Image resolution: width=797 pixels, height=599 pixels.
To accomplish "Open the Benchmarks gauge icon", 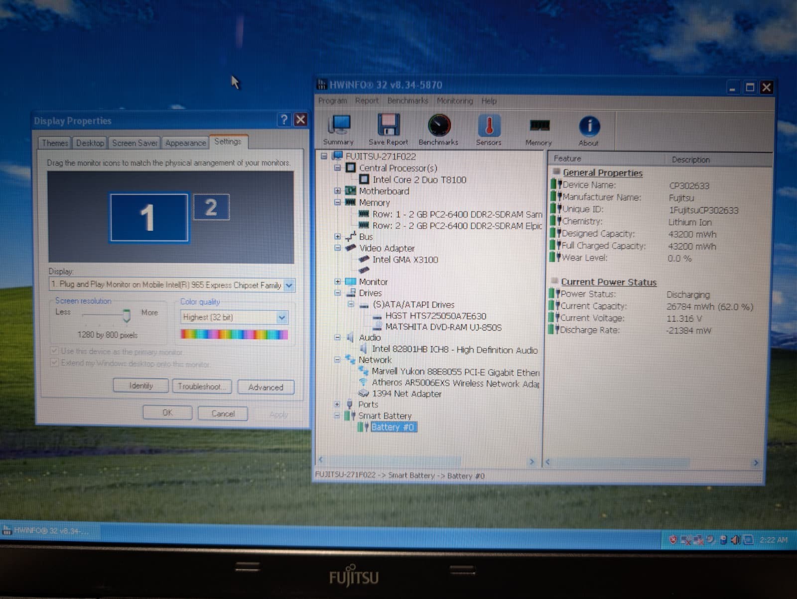I will (x=439, y=130).
